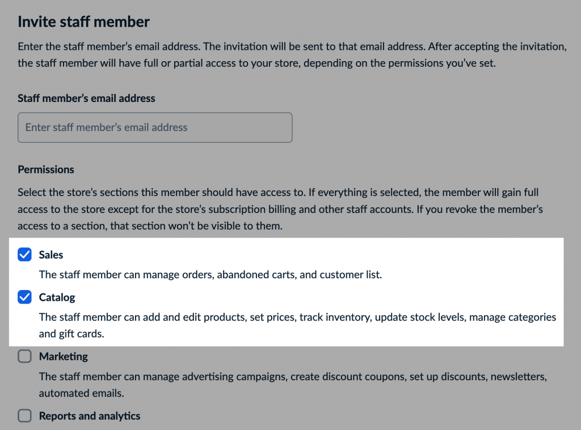Click the "Staff member's email address" field label
The height and width of the screenshot is (430, 581).
pos(86,98)
